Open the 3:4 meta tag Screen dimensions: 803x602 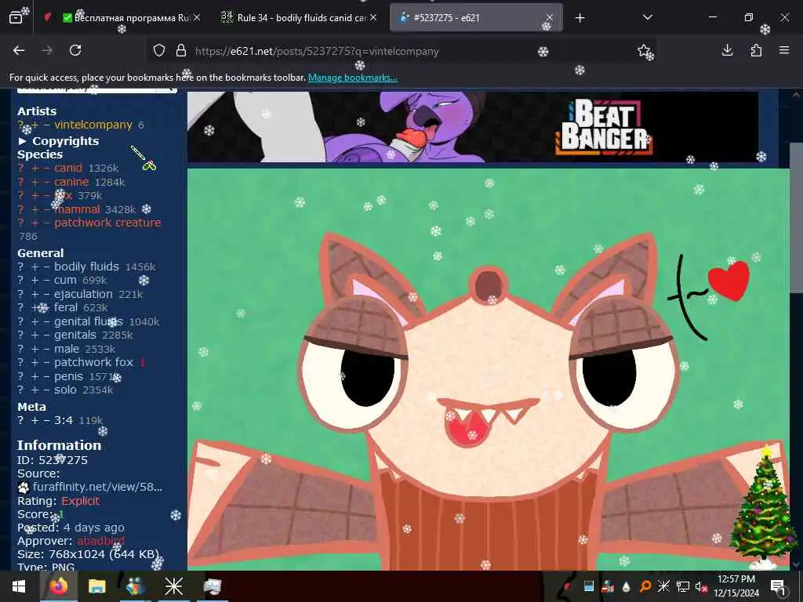(x=64, y=420)
